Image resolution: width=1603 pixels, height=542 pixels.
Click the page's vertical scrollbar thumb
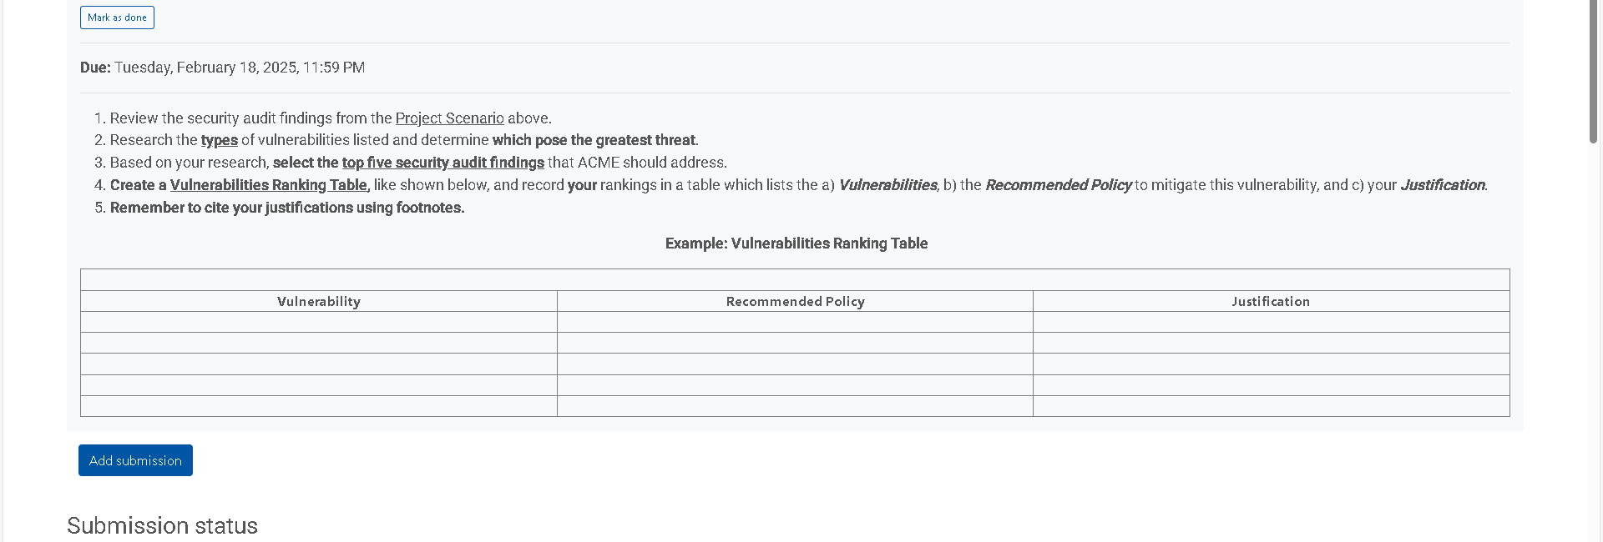(1593, 71)
